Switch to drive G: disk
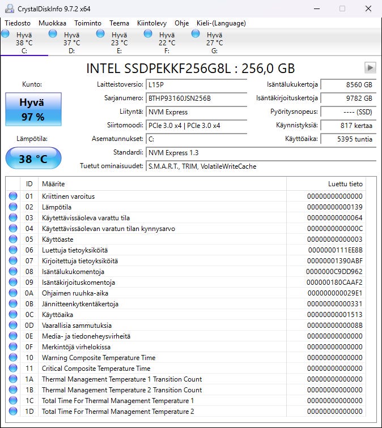Screen dimensions: 382x428 coord(214,42)
